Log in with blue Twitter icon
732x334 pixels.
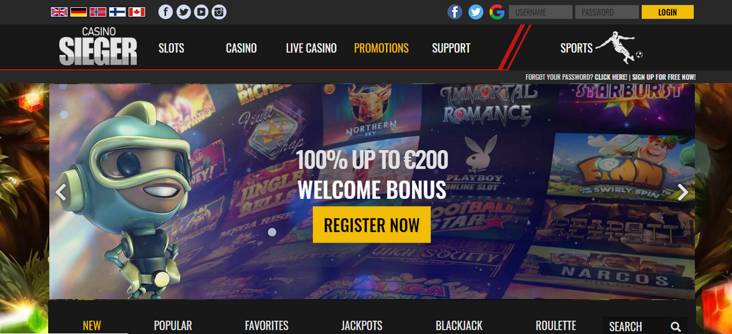[x=476, y=12]
